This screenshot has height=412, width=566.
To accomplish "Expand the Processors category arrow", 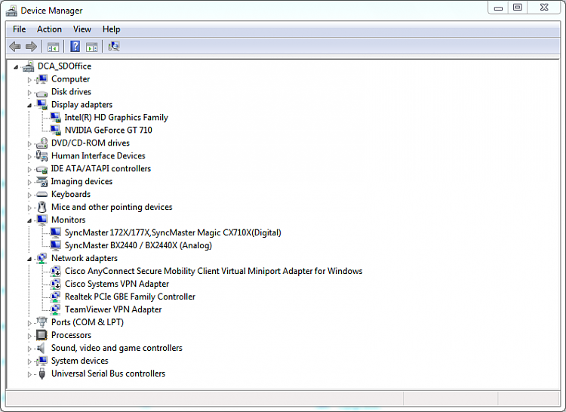I will click(29, 336).
